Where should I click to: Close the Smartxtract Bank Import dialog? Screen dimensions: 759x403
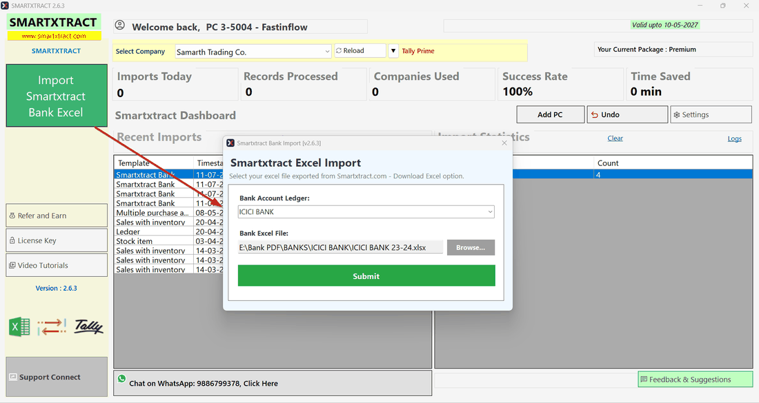[x=504, y=143]
